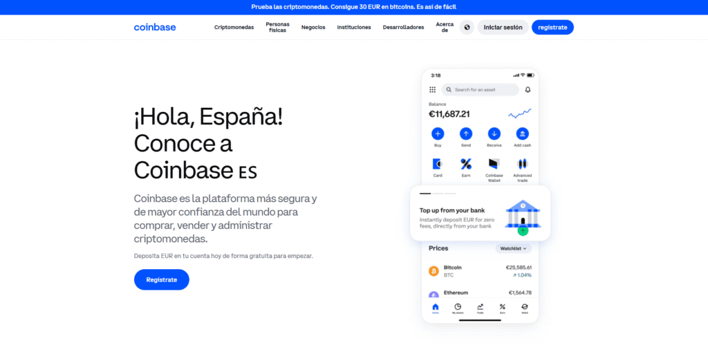Tap the Earn percent icon

(x=466, y=164)
